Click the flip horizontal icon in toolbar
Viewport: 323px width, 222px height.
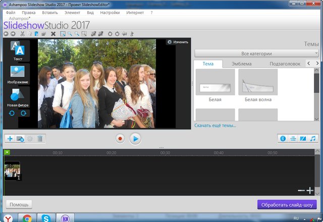[x=124, y=34]
